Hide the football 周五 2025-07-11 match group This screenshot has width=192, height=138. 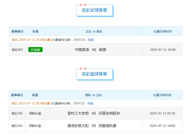(91, 40)
